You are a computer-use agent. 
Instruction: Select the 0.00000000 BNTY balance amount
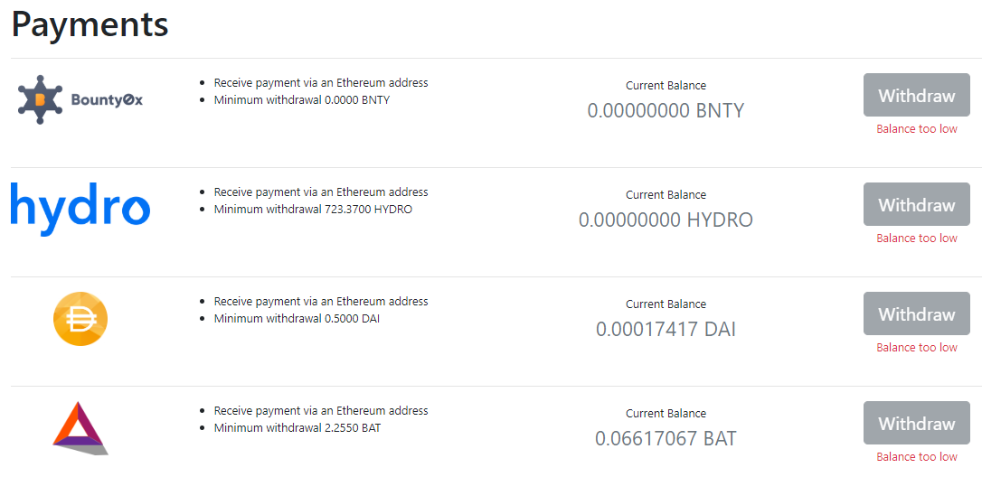pyautogui.click(x=666, y=111)
